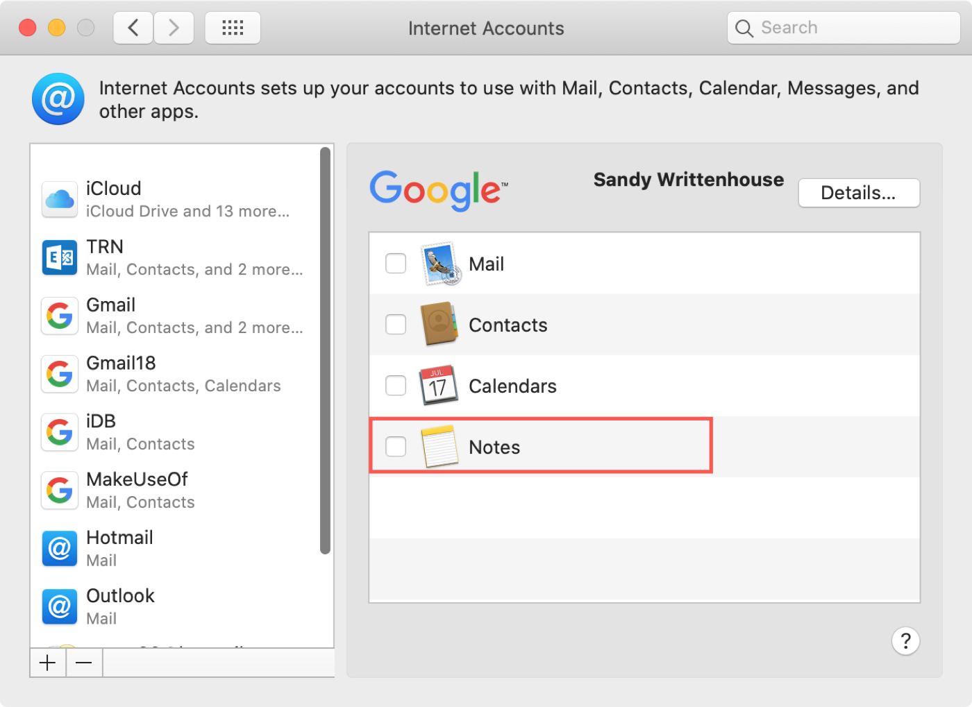This screenshot has height=707, width=972.
Task: Click the Calendars app icon
Action: 439,385
